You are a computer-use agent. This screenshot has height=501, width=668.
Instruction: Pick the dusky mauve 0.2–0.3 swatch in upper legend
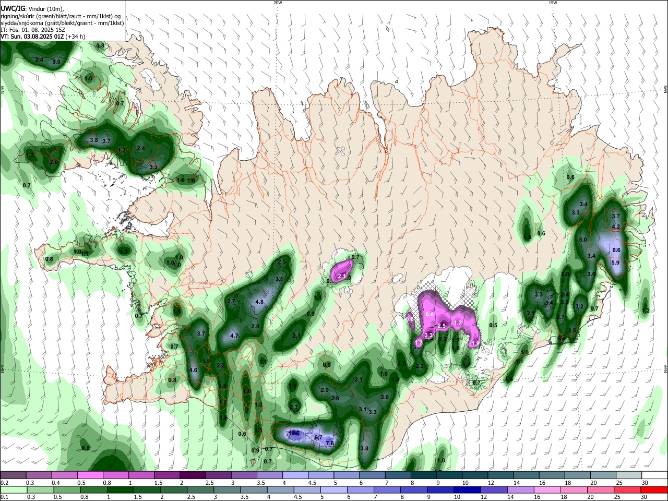click(13, 475)
